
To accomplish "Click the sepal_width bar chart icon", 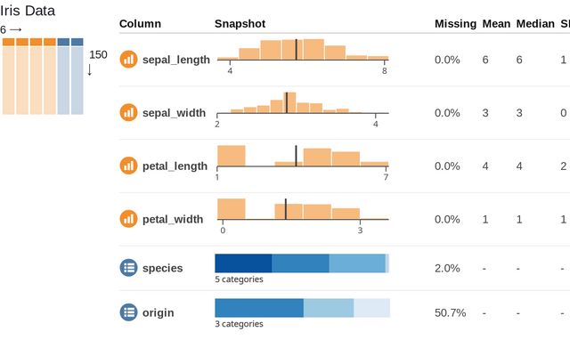I will 128,113.
